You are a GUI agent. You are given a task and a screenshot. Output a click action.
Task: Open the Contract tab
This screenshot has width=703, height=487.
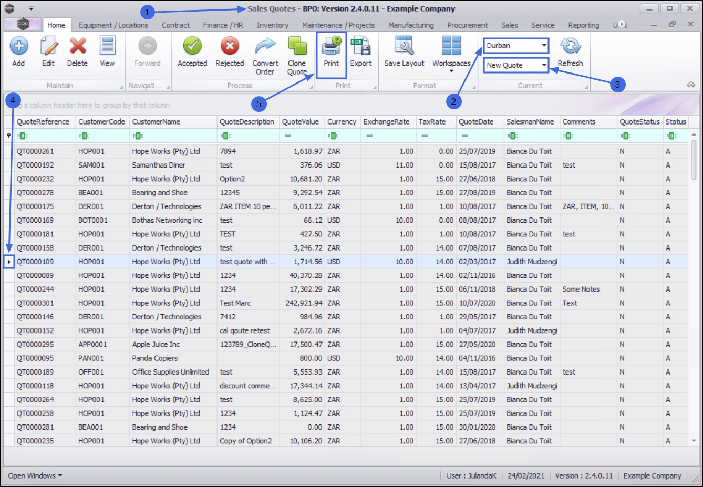[175, 25]
